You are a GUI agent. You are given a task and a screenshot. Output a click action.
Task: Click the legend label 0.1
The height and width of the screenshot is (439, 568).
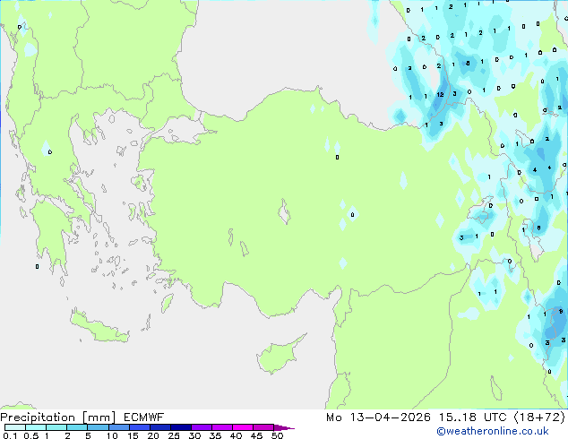tap(10, 435)
